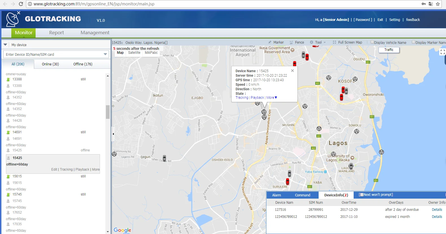Click More for device 15425 in list
This screenshot has height=234, width=446.
[x=96, y=169]
